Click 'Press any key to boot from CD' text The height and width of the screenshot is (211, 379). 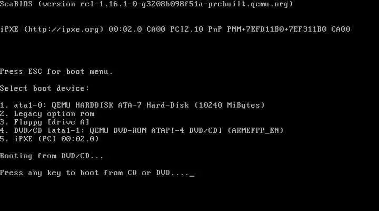tap(68, 172)
